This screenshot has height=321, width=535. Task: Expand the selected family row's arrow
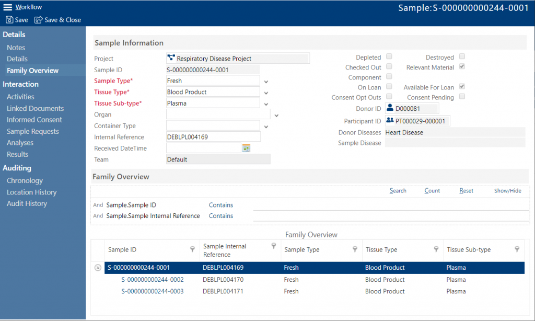pos(98,267)
